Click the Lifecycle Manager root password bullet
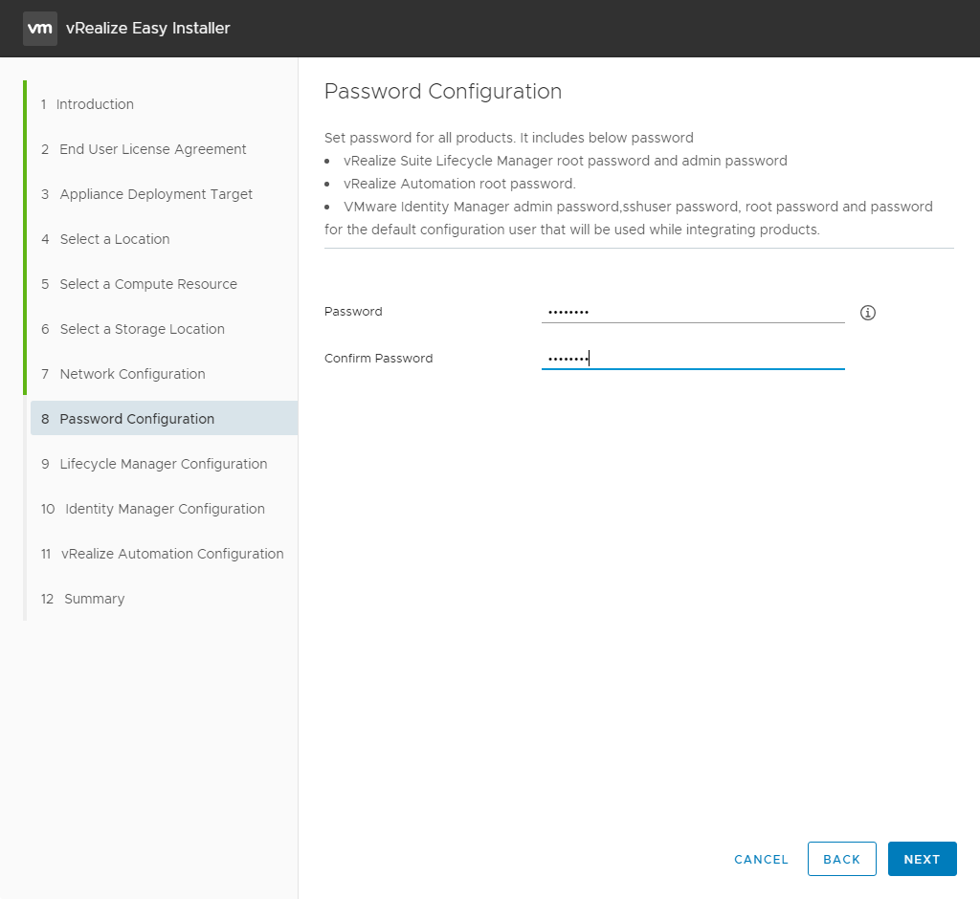Screen dimensions: 980x899 click(x=565, y=161)
